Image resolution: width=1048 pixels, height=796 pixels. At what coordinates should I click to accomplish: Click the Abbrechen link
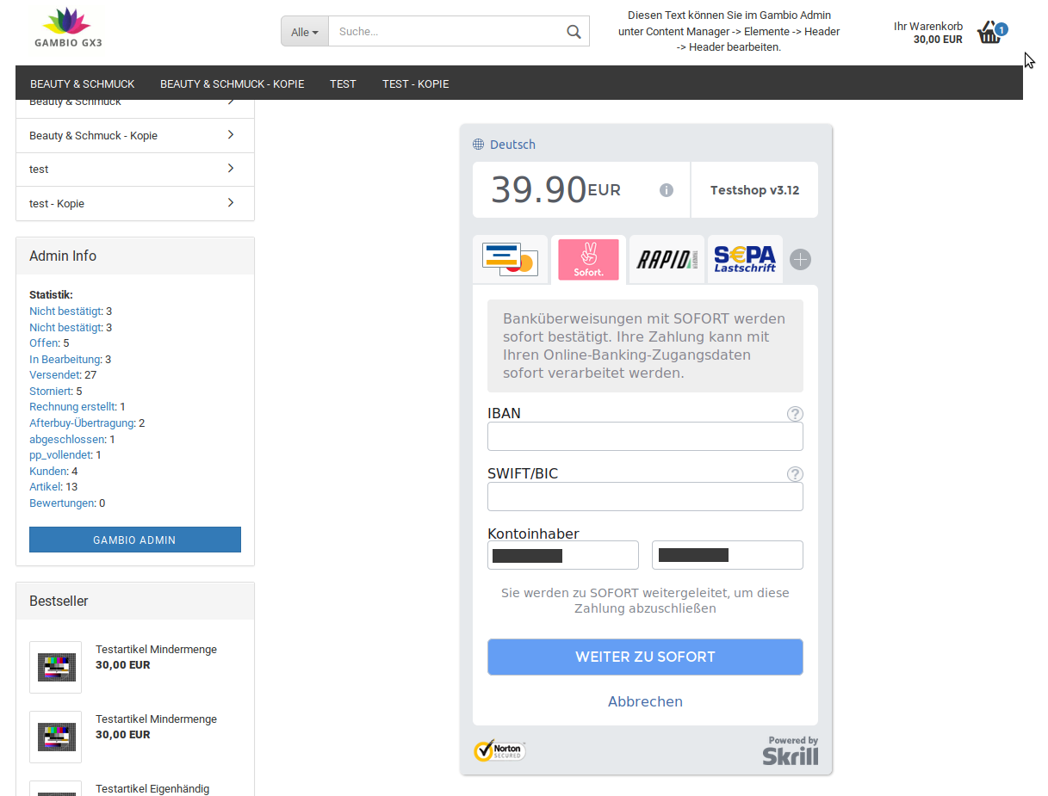coord(645,701)
